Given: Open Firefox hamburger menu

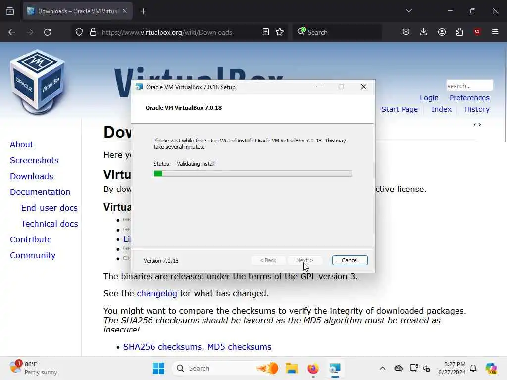Looking at the screenshot, I should coord(495,32).
